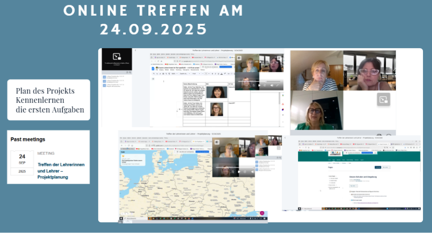
Task: Open the 'Treffen der Lehrerinnen und Lehrer' meeting link
Action: point(61,171)
